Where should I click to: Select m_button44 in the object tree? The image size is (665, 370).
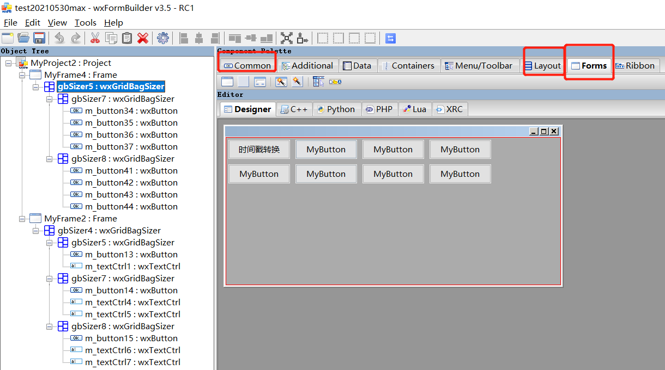pos(131,207)
